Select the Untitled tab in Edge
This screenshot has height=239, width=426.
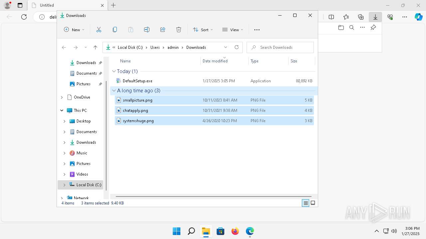[x=67, y=5]
